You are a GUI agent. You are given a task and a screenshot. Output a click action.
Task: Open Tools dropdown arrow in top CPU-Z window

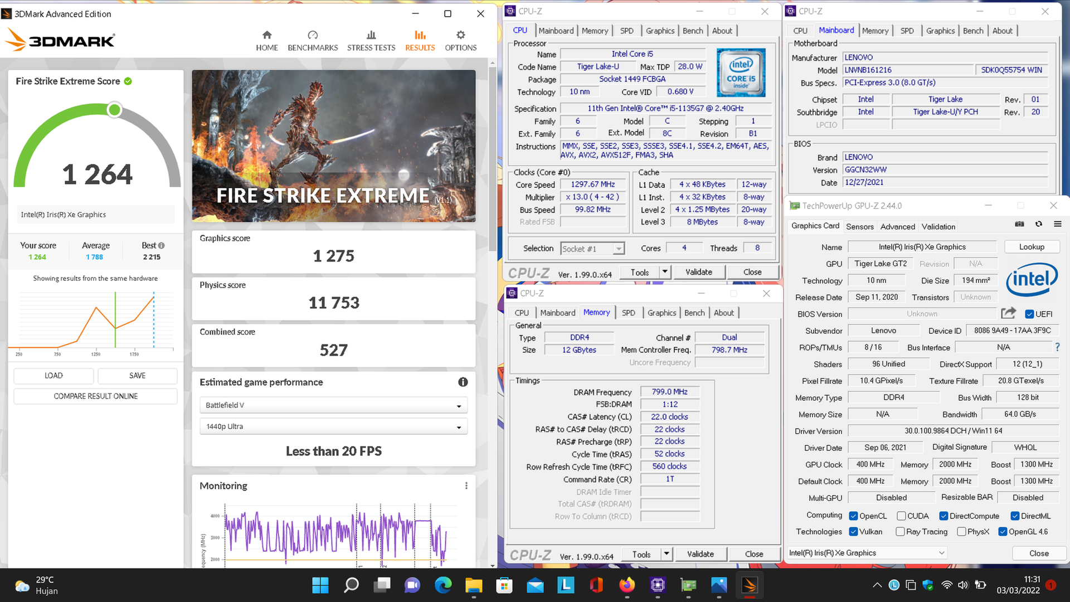(x=664, y=272)
